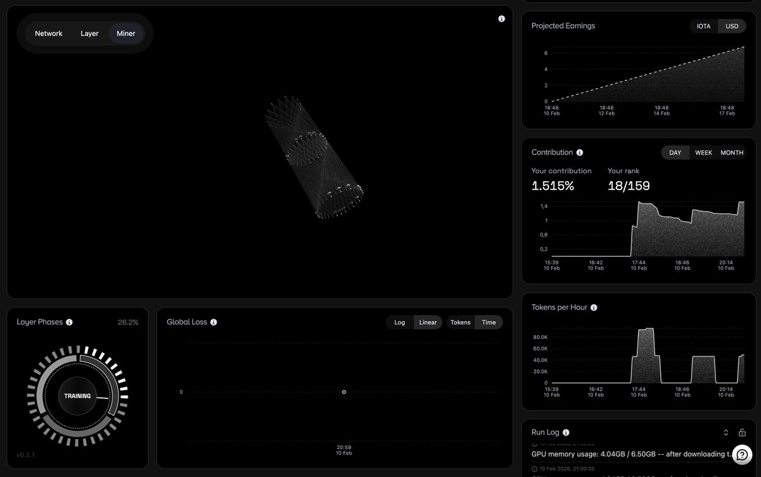The height and width of the screenshot is (477, 761).
Task: Click the 20:59 10 Feb axis label
Action: [x=344, y=450]
